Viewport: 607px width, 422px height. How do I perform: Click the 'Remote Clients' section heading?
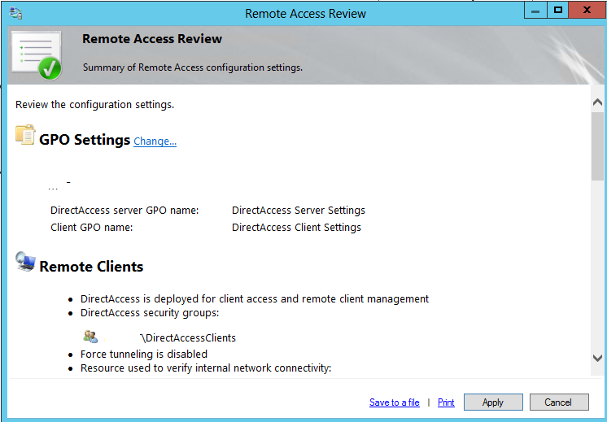pyautogui.click(x=91, y=267)
